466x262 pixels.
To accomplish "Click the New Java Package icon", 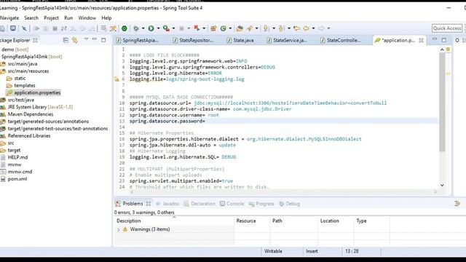I will point(213,28).
